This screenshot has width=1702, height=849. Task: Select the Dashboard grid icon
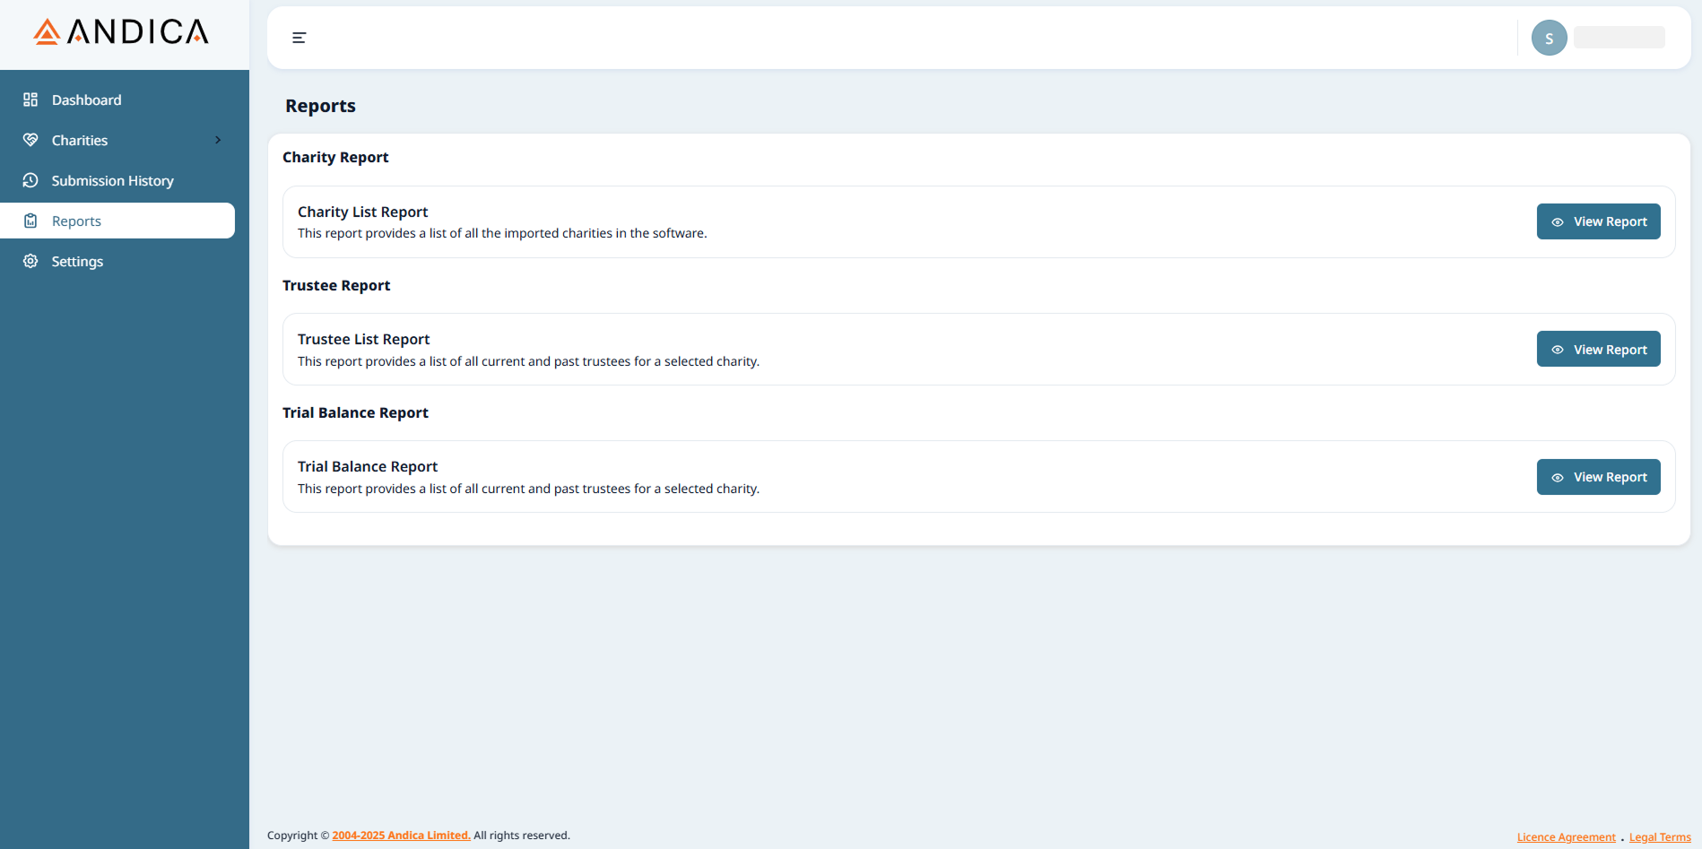click(30, 99)
